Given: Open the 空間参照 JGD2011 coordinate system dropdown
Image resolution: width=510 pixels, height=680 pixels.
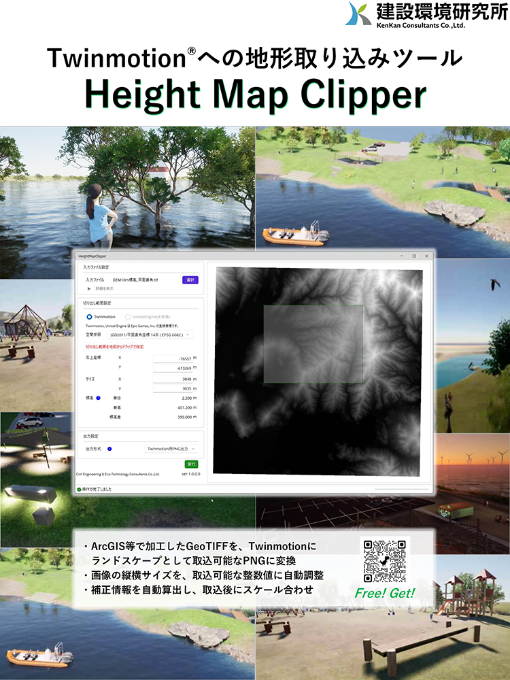Looking at the screenshot, I should click(x=150, y=335).
